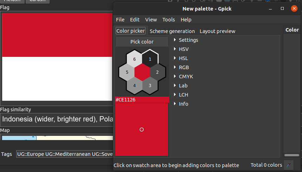Click the Flag similarity text field
Viewport: 302px width, 172px height.
pyautogui.click(x=57, y=119)
